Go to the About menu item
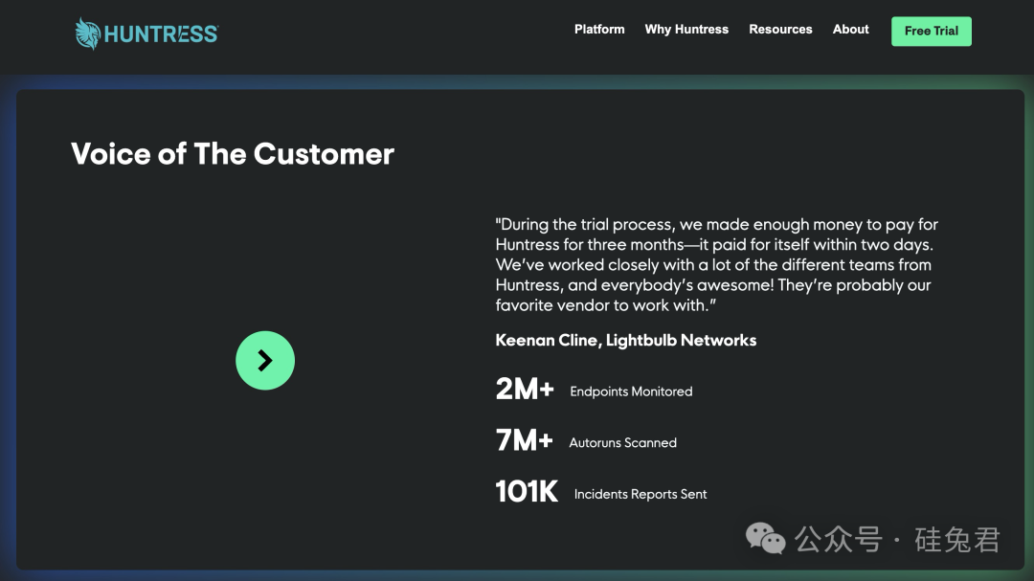Viewport: 1034px width, 581px height. (850, 30)
